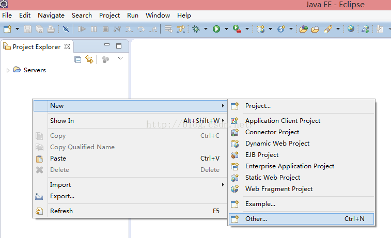Click the Debug bug icon
This screenshot has width=391, height=238.
point(196,29)
